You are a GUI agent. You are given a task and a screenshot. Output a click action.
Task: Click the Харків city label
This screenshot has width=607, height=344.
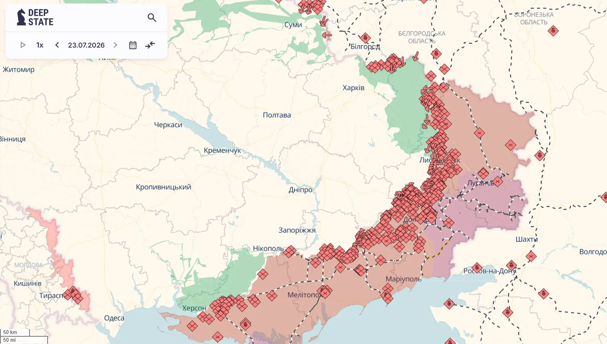point(354,88)
